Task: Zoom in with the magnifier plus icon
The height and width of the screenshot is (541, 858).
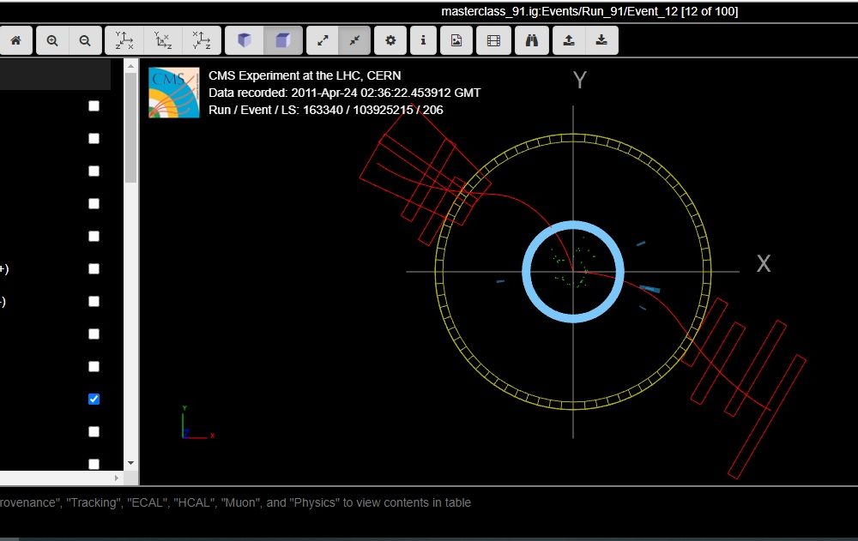Action: click(x=53, y=40)
